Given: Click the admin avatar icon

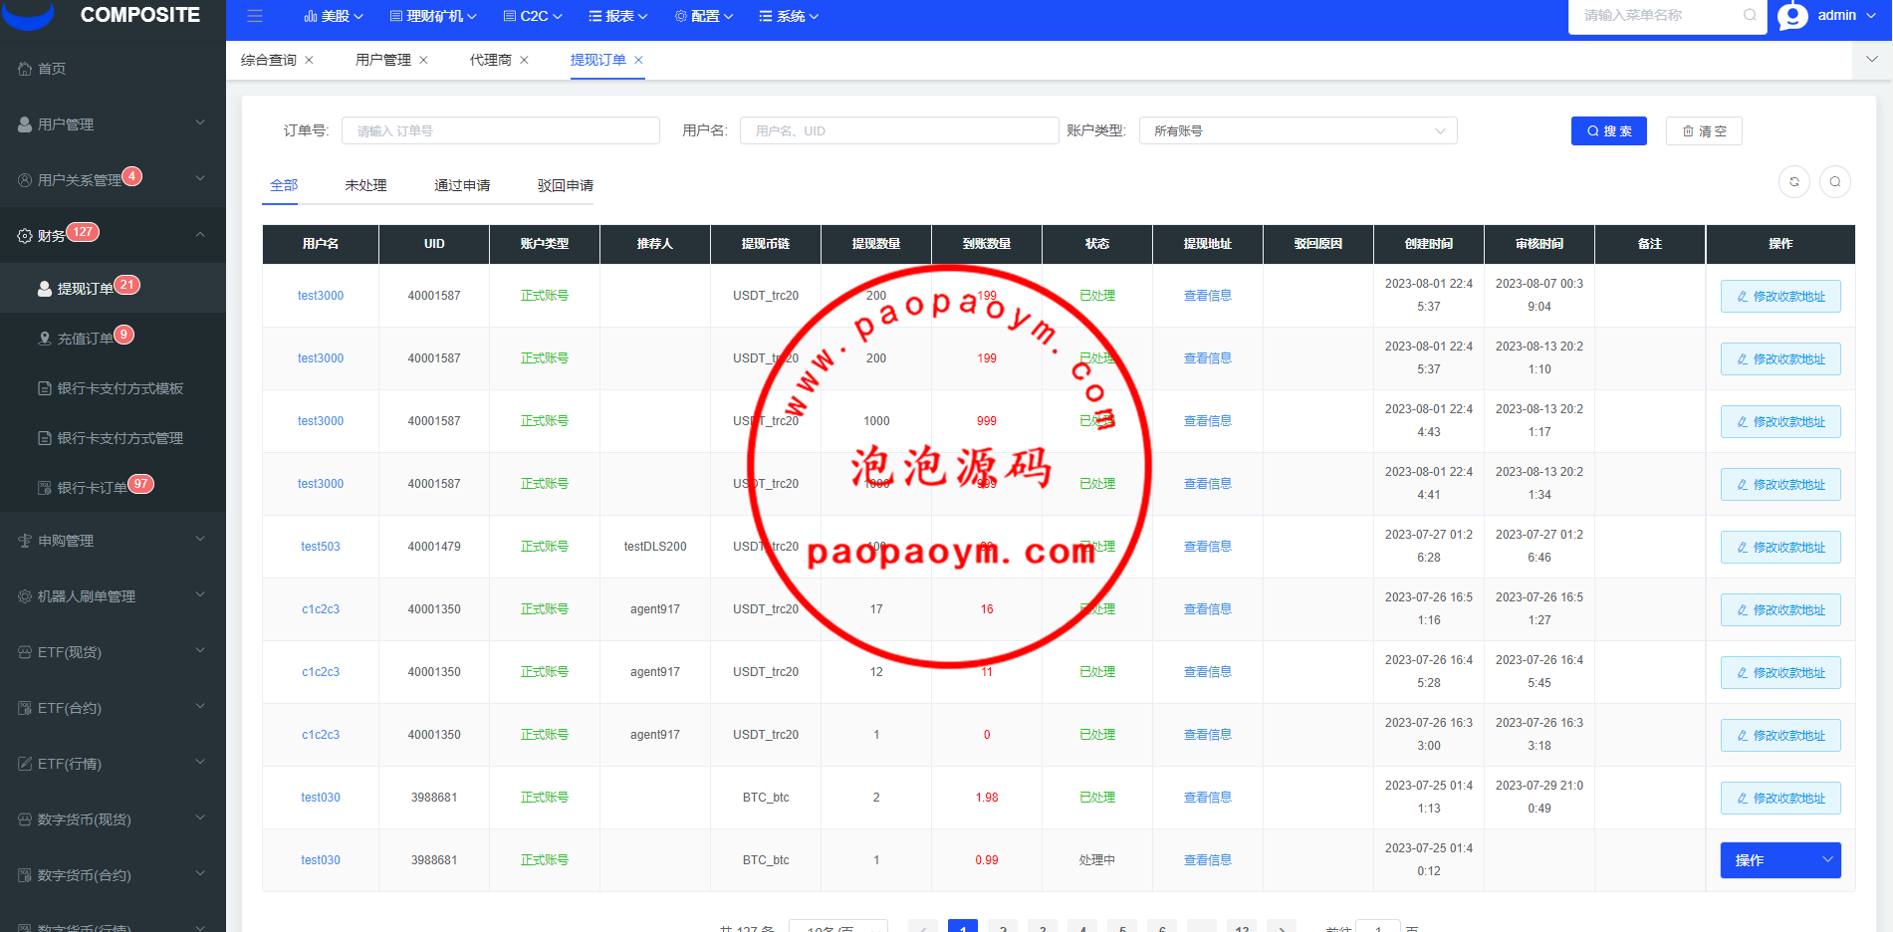Looking at the screenshot, I should click(1792, 16).
